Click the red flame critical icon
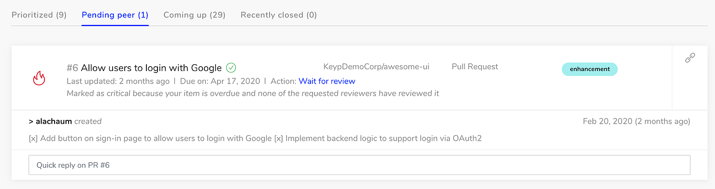This screenshot has height=189, width=715. [39, 78]
